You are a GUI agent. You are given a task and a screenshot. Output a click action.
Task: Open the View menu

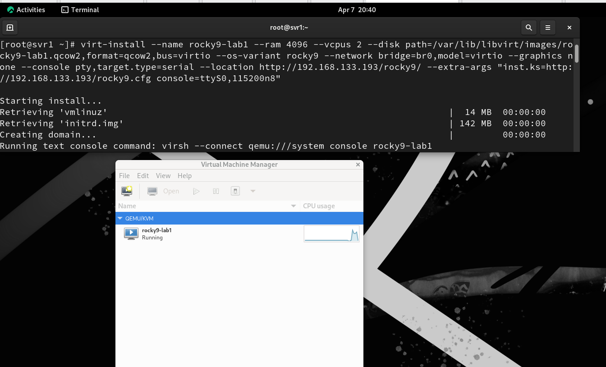[163, 176]
